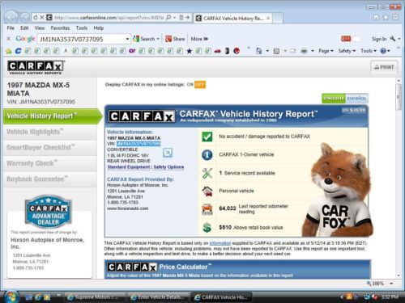Screen dimensions: 405x303
Task: Click the small arrow icon beside vehicle info
Action: click(x=168, y=153)
